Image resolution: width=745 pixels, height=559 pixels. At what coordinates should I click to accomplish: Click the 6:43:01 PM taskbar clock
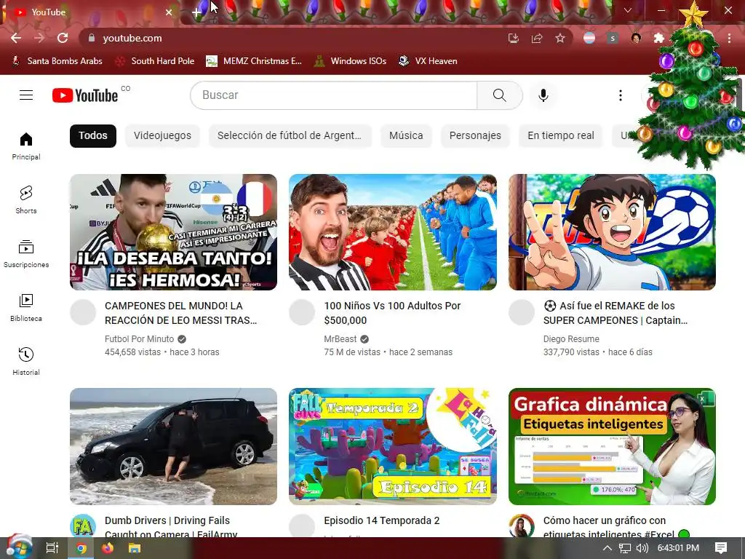point(678,548)
